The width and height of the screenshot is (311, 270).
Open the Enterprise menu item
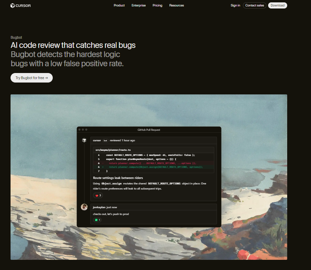(x=138, y=5)
